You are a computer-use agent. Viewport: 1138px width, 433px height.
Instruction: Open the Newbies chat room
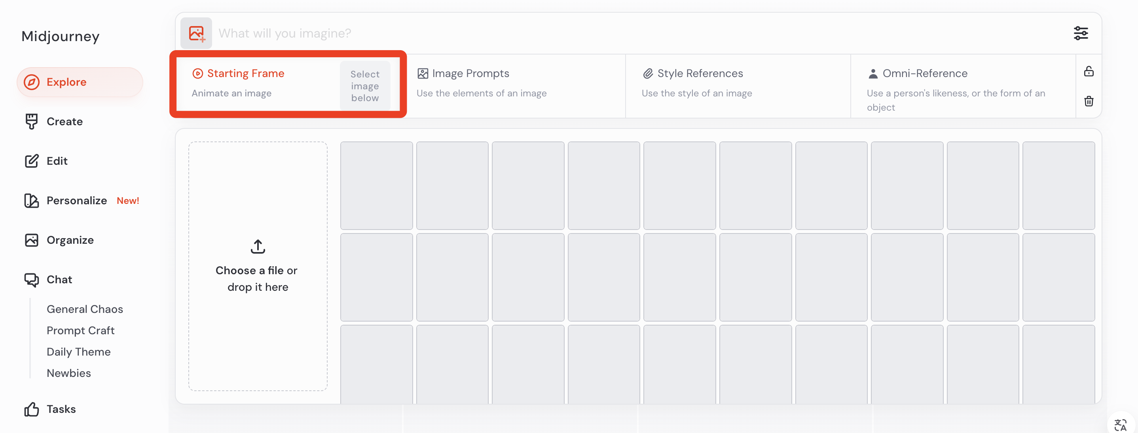tap(68, 373)
